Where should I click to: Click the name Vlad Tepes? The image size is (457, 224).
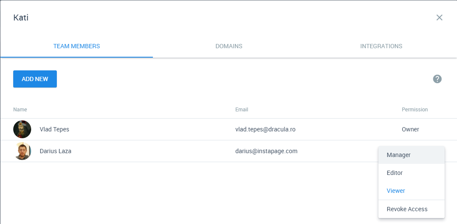[x=55, y=129]
